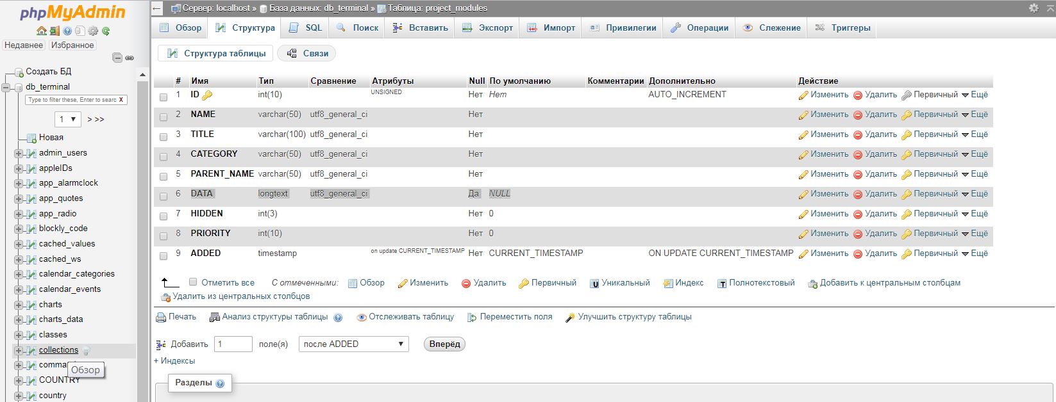Open the collections table in tree
This screenshot has height=402, width=1056.
click(x=58, y=350)
